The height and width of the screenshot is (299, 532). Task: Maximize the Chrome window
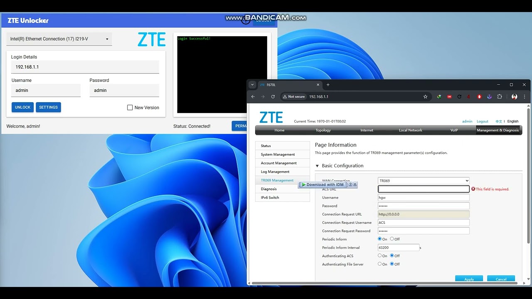tap(511, 85)
